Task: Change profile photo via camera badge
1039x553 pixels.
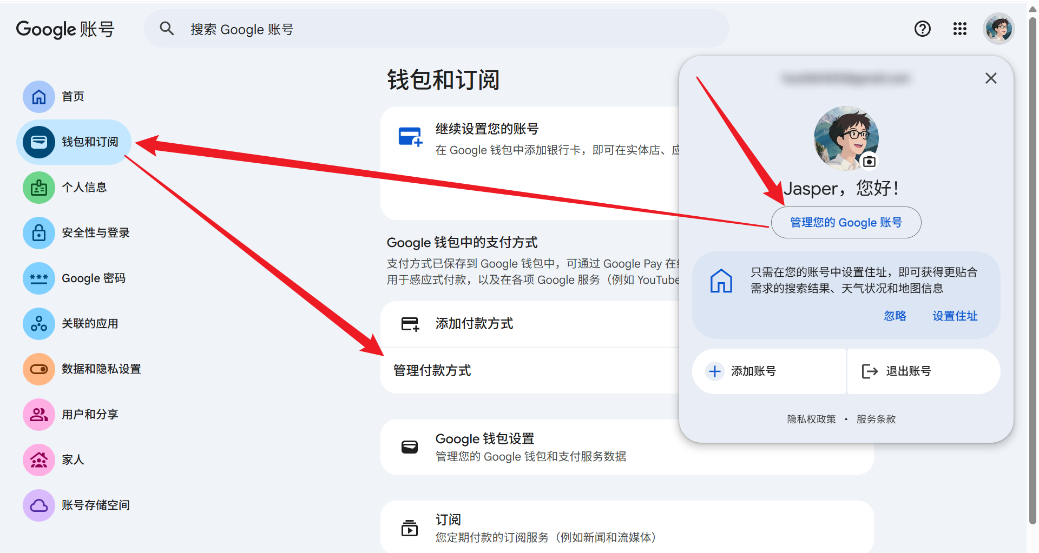Action: [869, 161]
